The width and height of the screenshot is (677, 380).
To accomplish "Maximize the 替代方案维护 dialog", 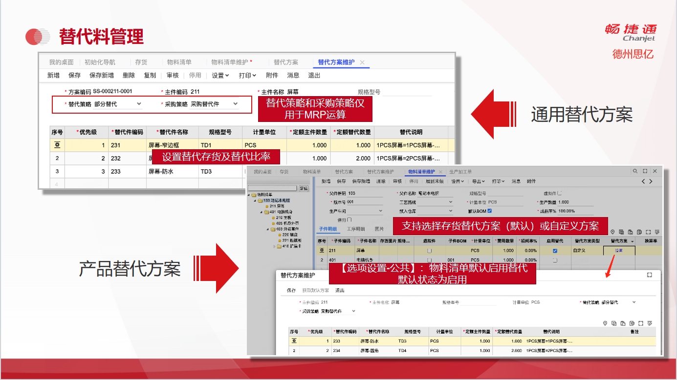I will click(650, 275).
